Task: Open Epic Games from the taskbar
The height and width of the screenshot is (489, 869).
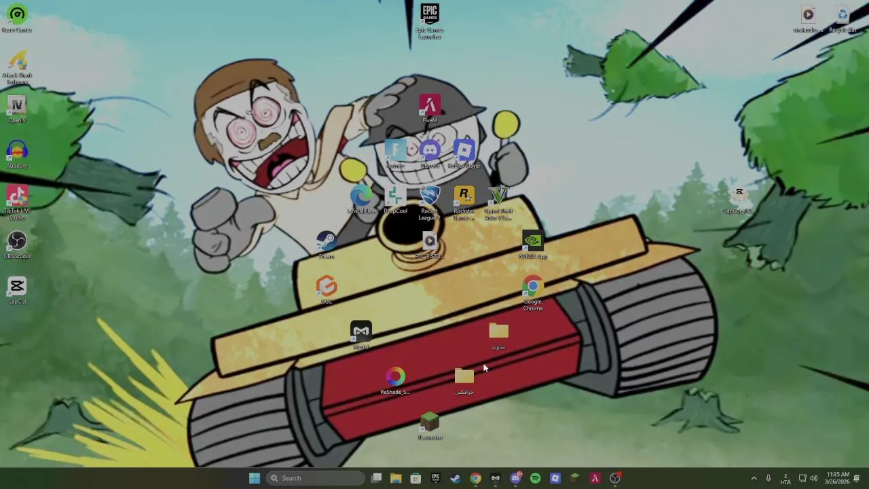Action: click(435, 478)
